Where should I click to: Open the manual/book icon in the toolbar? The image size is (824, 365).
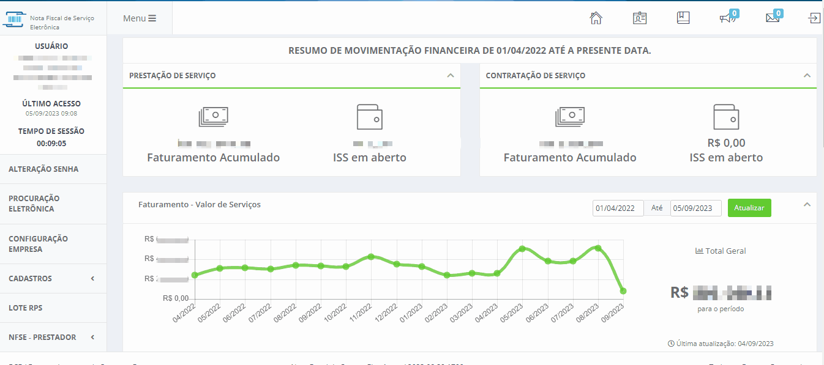pyautogui.click(x=683, y=18)
